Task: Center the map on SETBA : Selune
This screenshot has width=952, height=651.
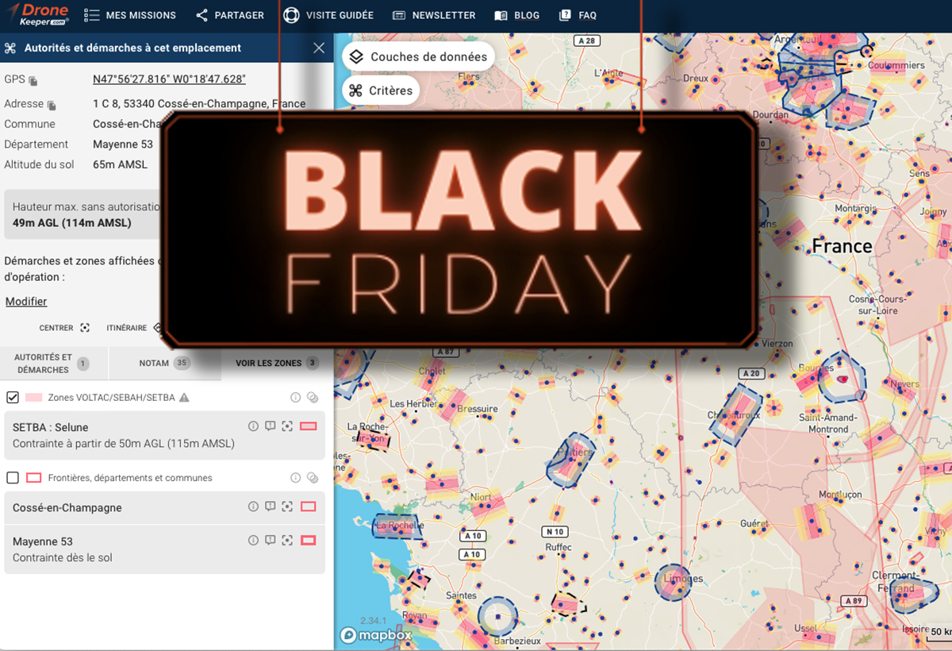Action: pyautogui.click(x=287, y=426)
